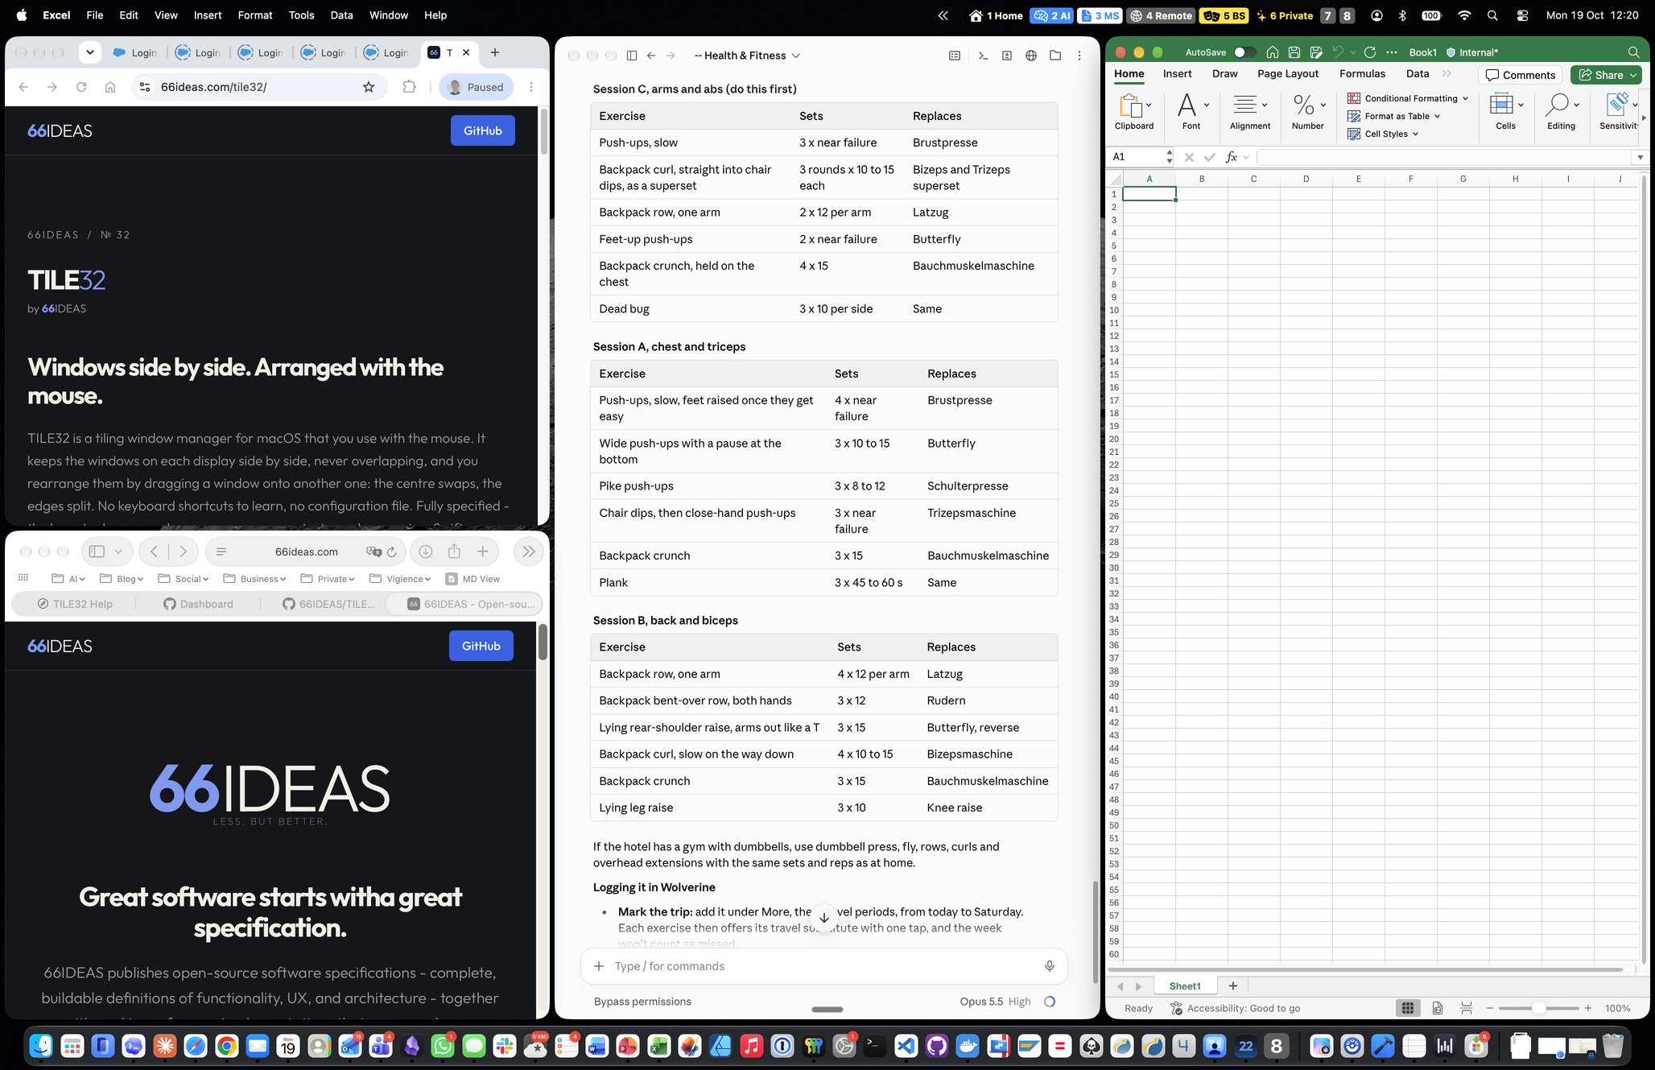
Task: Open the Tools menu in the menu bar
Action: 301,15
